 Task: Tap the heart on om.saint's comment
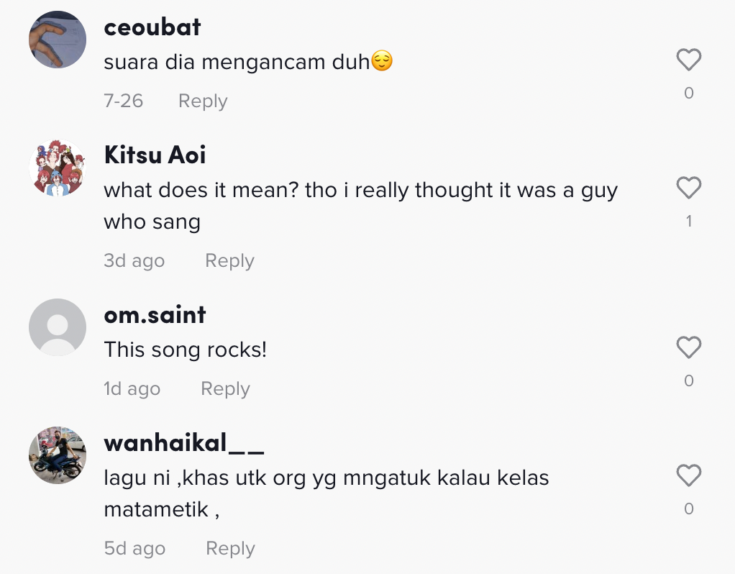[x=688, y=348]
